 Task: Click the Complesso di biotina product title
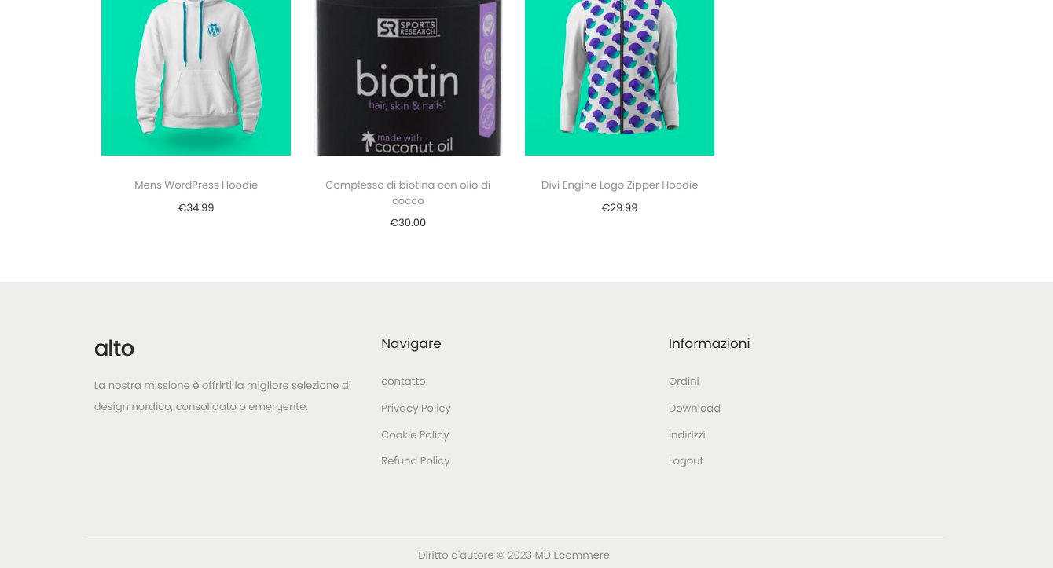point(408,192)
